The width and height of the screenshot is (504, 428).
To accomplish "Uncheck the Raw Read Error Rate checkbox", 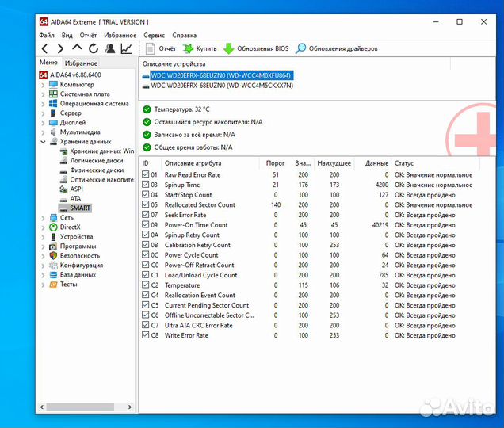I will pyautogui.click(x=145, y=174).
